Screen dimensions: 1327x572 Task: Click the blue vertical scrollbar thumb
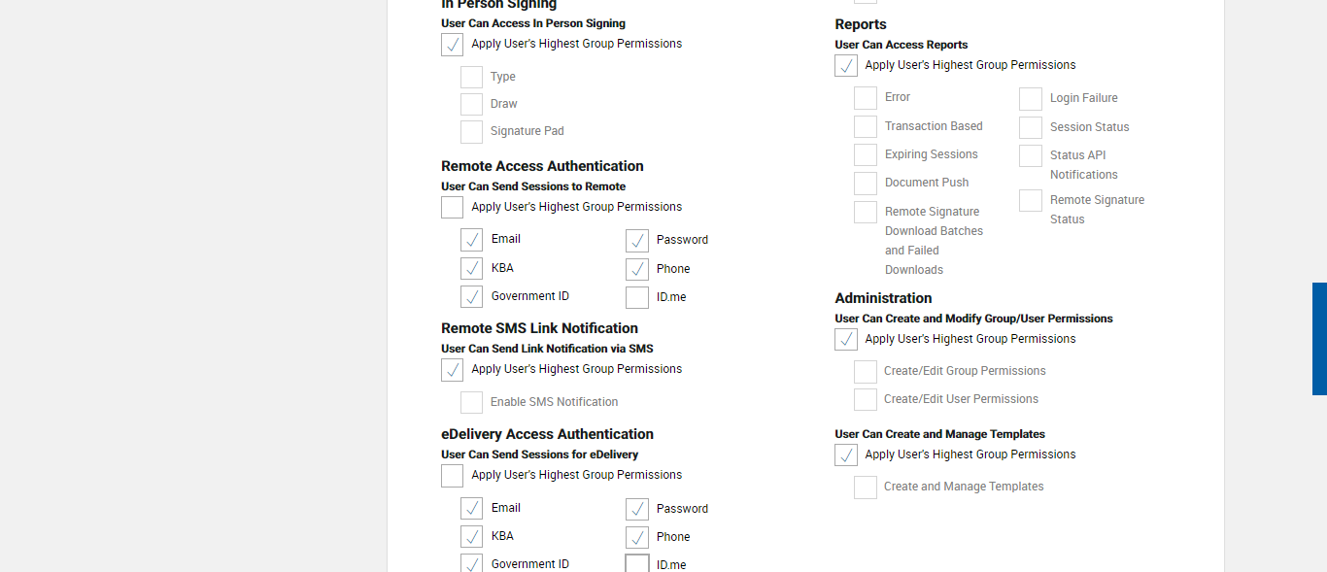pos(1319,339)
